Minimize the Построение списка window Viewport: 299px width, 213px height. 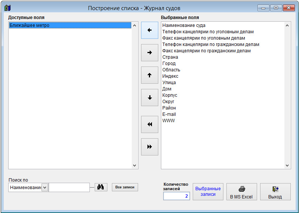coord(263,8)
